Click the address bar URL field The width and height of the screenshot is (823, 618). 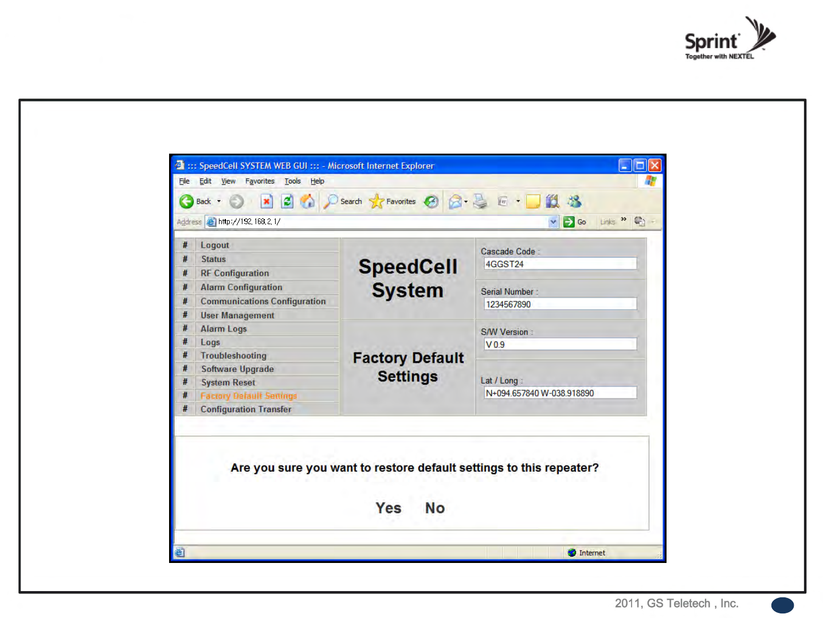tap(382, 222)
